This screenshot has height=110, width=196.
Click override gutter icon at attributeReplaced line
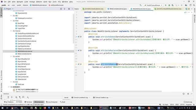coord(79,50)
